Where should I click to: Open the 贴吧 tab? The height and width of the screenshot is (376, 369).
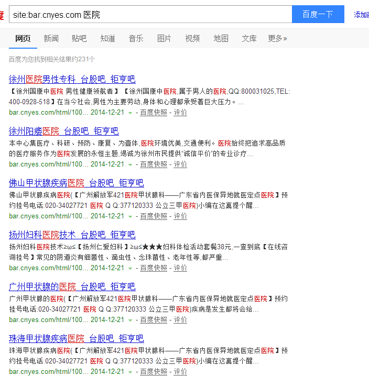(x=79, y=38)
